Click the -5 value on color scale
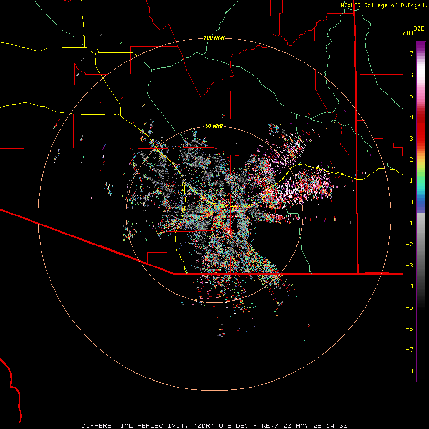Image resolution: width=429 pixels, height=429 pixels. [x=409, y=308]
